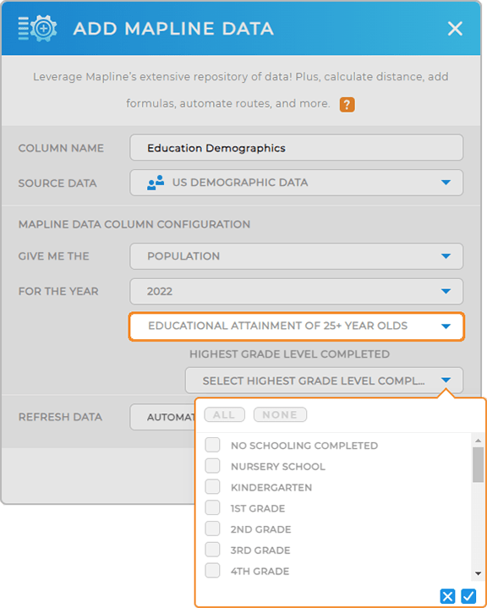Click the 'NO SCHOOLING COMPLETED' option label
This screenshot has height=608, width=487.
point(304,446)
